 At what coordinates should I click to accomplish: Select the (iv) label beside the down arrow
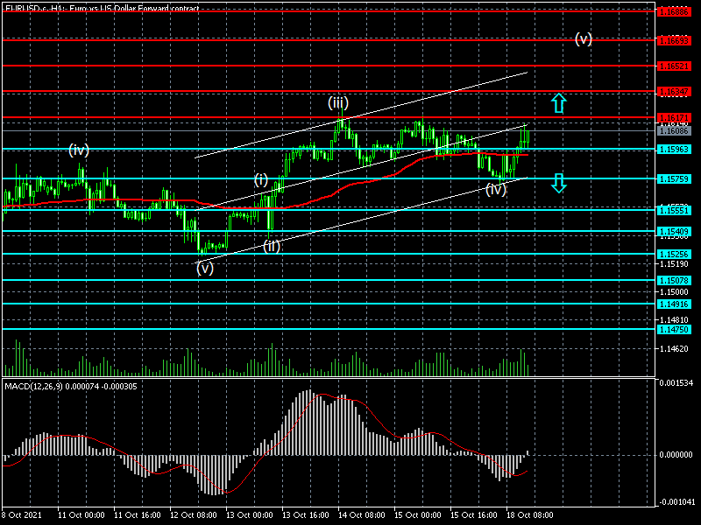pos(496,189)
